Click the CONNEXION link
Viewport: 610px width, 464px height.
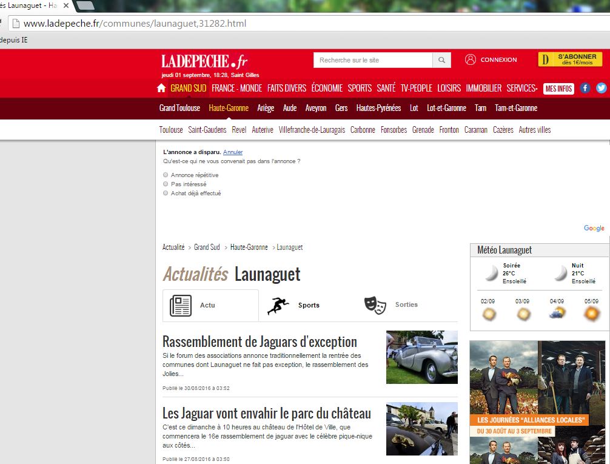pos(498,59)
